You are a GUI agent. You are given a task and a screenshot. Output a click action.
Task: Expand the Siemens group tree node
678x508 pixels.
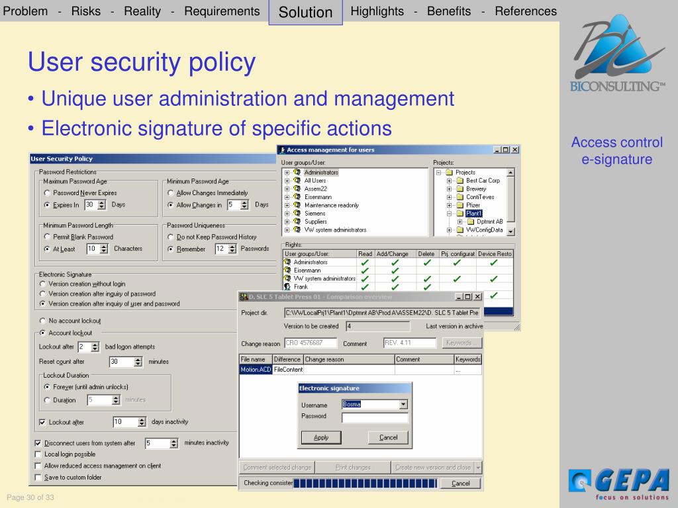pyautogui.click(x=287, y=214)
